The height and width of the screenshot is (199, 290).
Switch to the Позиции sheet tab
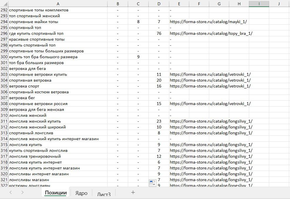56,193
